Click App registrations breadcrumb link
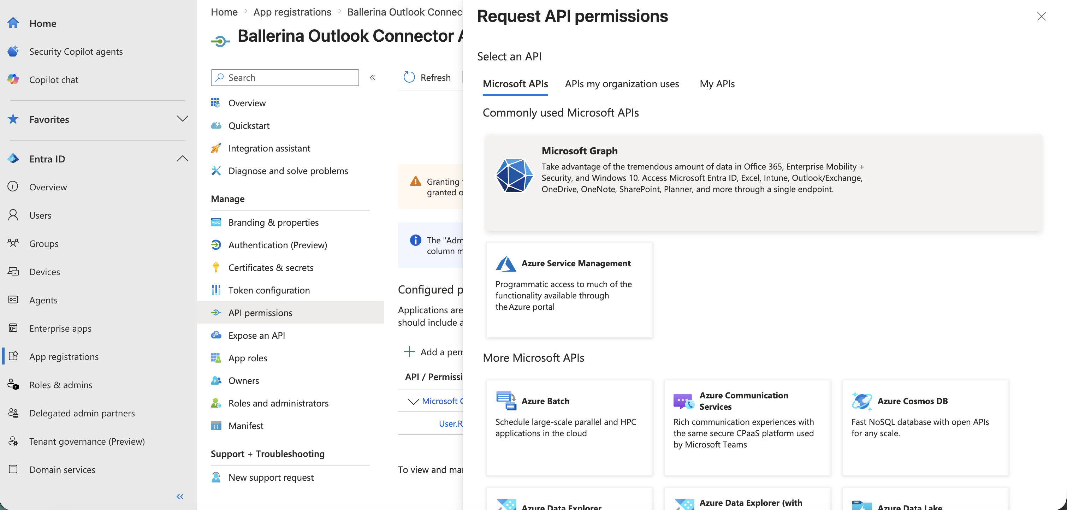 click(x=292, y=12)
